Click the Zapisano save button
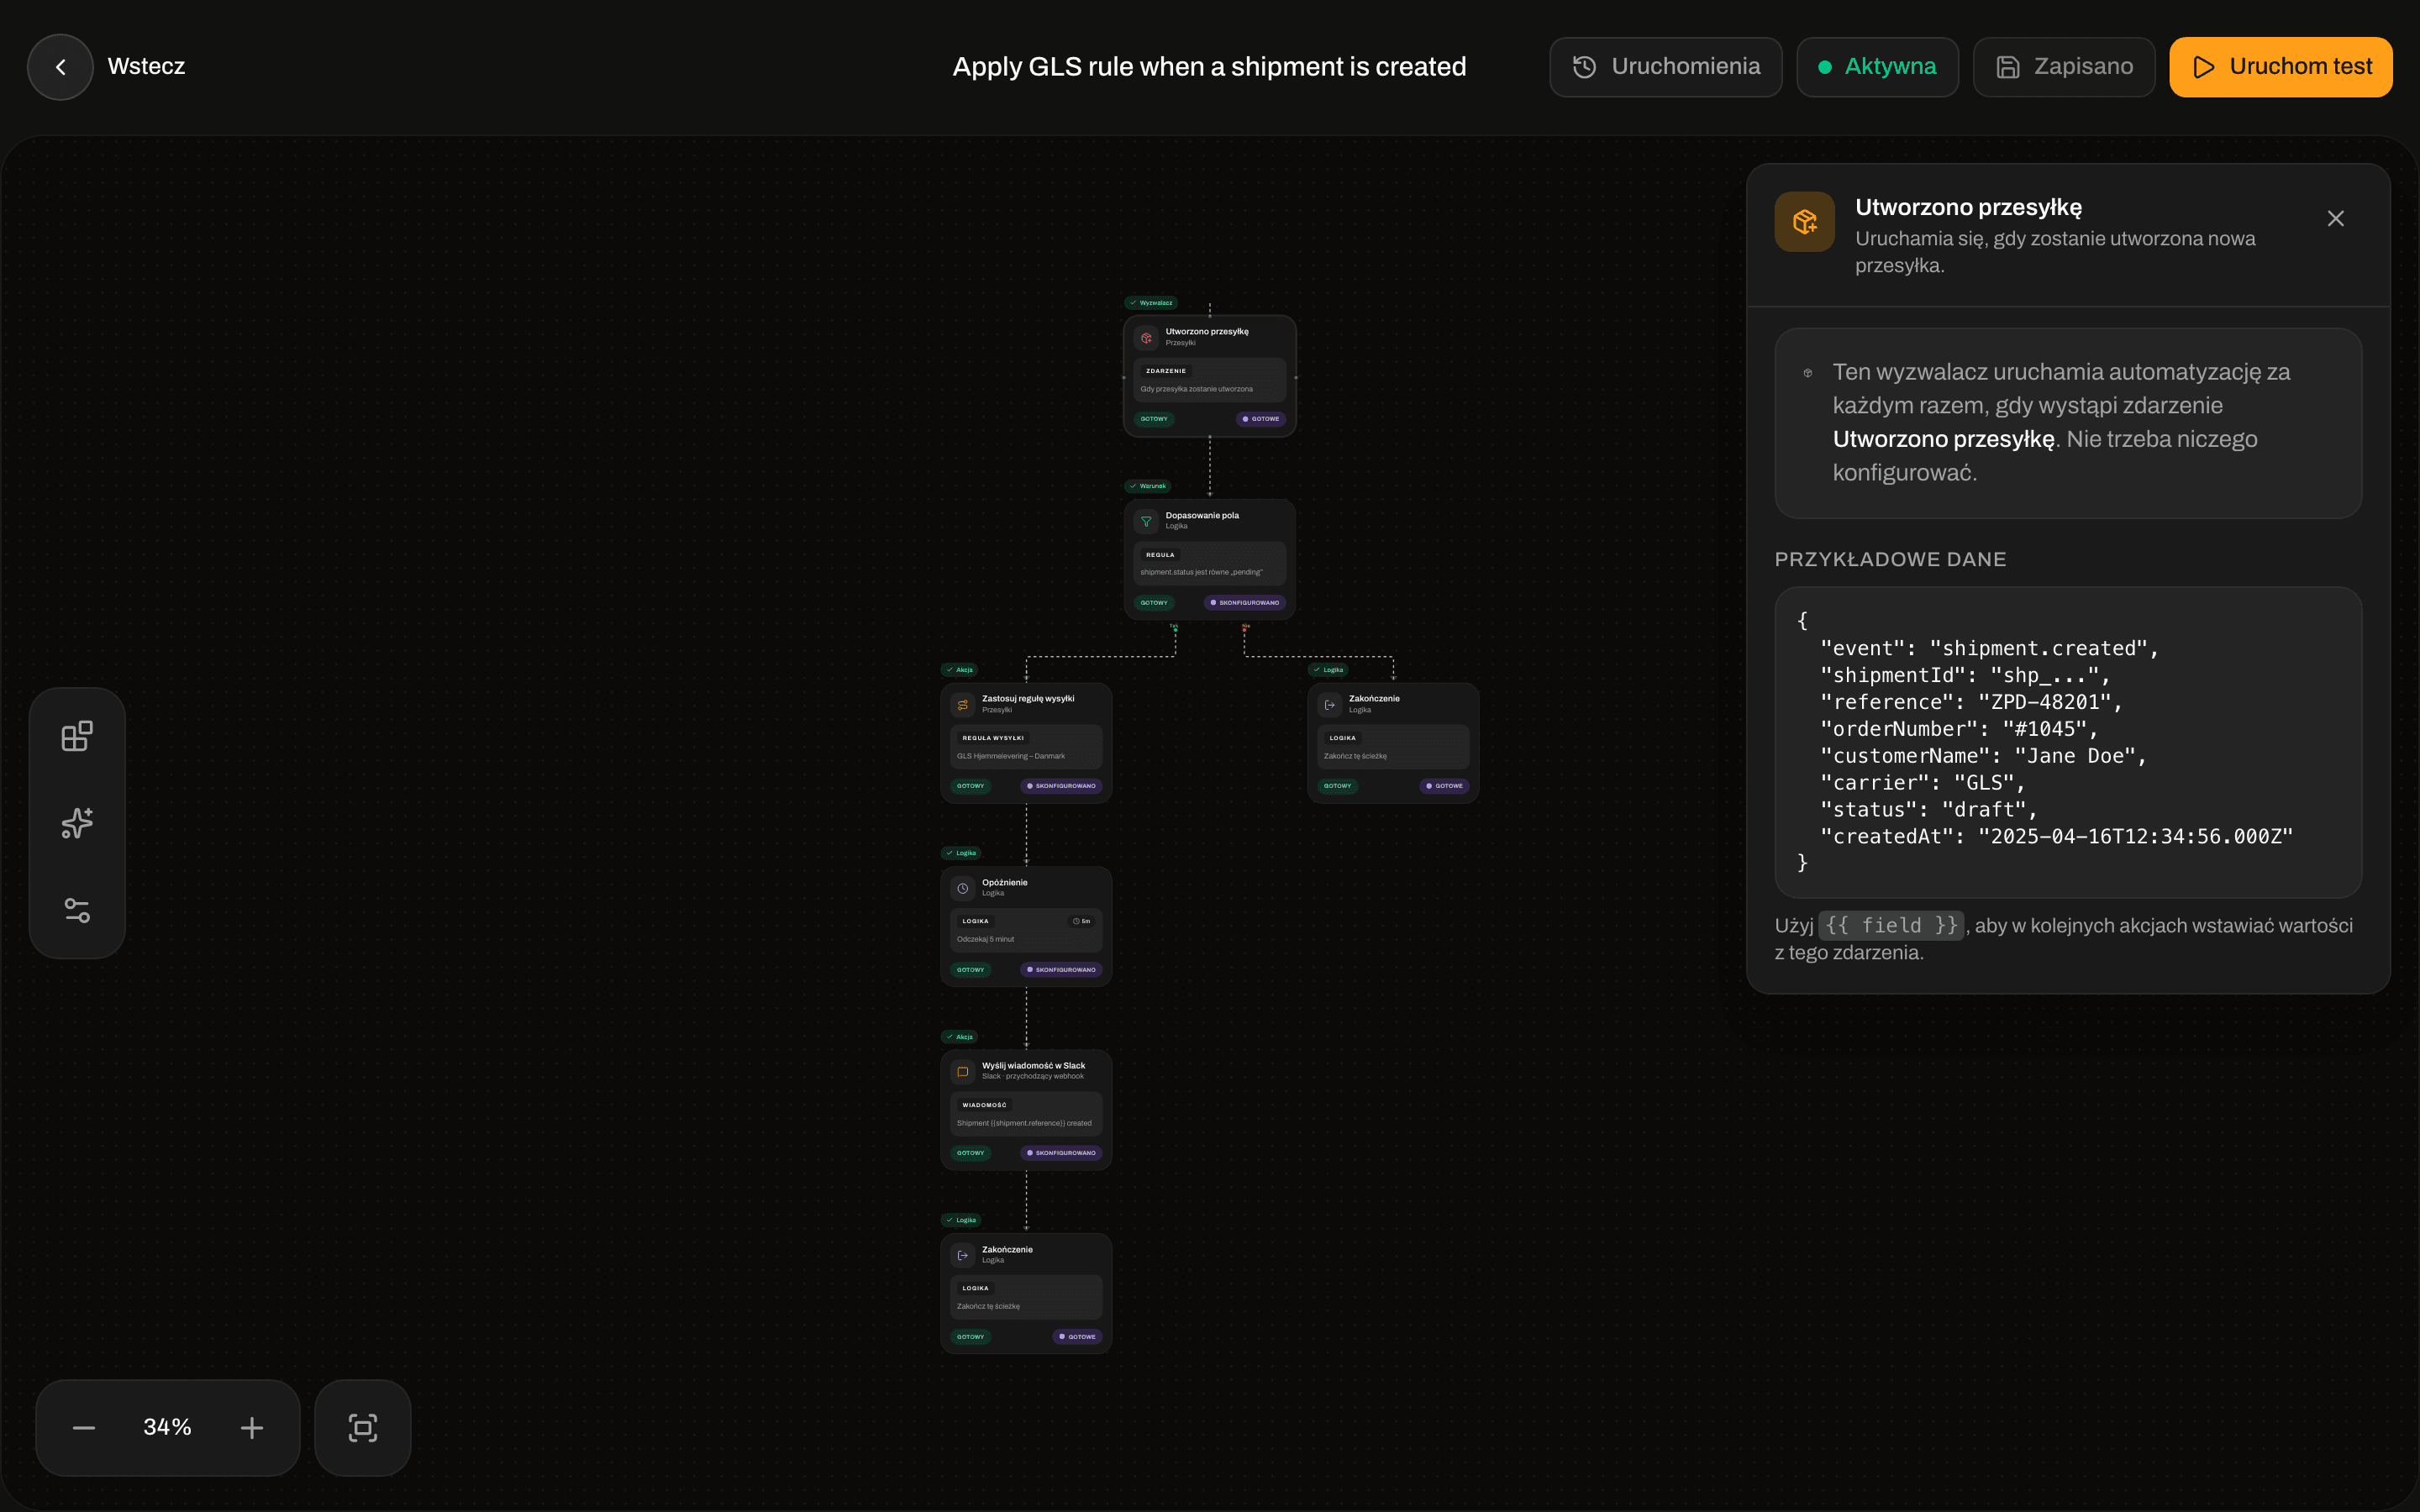The image size is (2420, 1512). [x=2064, y=67]
